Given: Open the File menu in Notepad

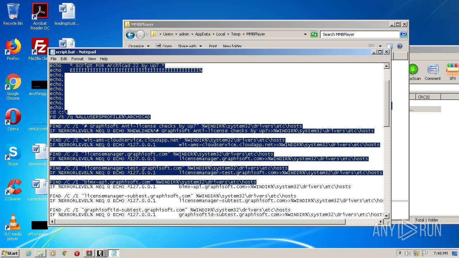Looking at the screenshot, I should click(53, 59).
